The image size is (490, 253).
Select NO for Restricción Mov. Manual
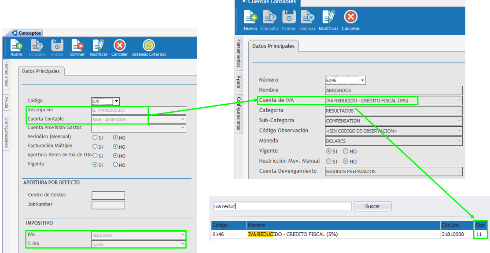[x=346, y=161]
